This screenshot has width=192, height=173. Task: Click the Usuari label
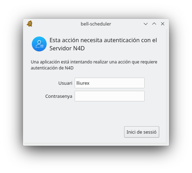(x=65, y=83)
